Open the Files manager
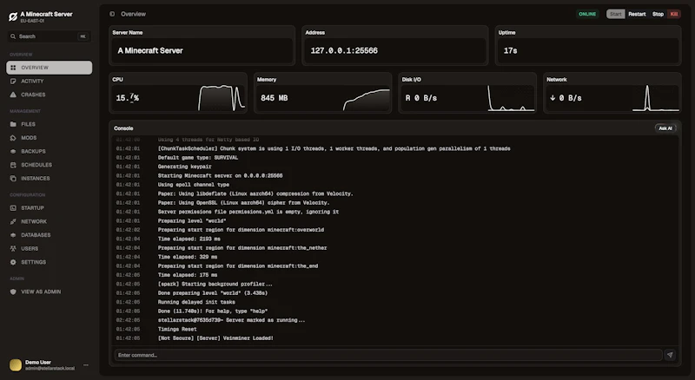 50,124
